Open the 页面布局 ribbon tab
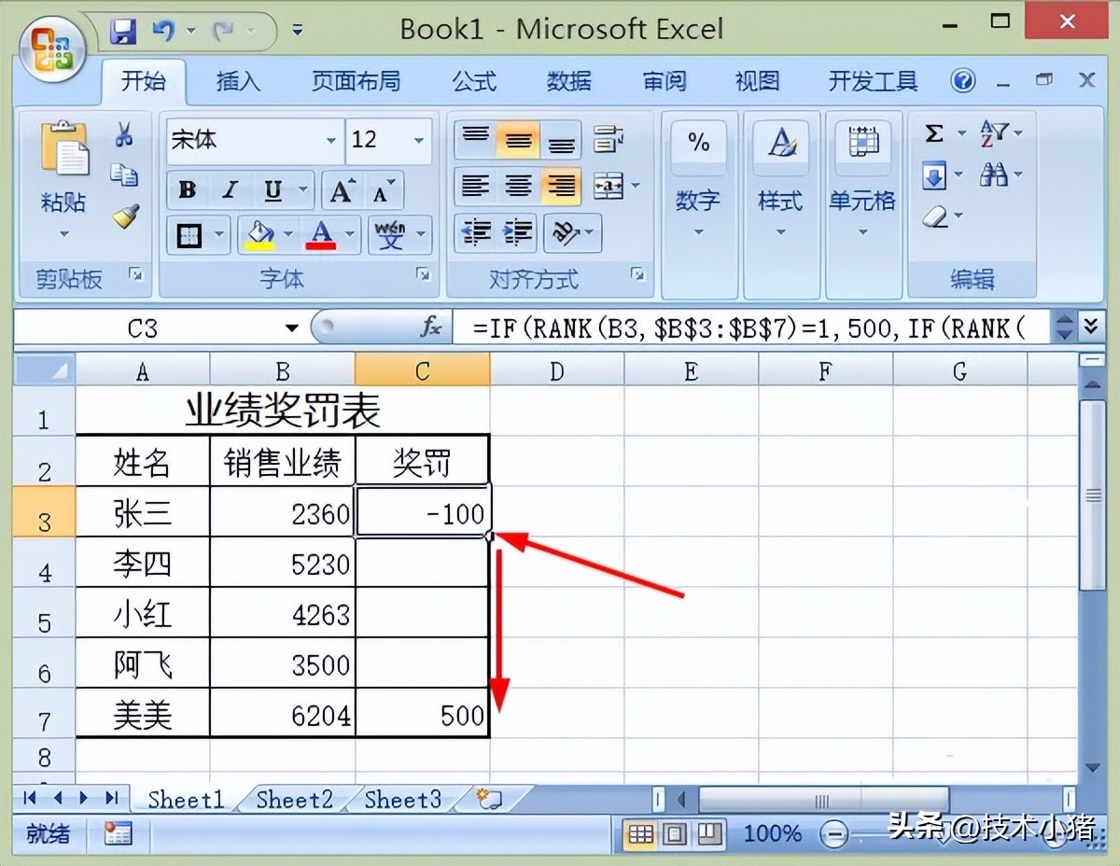The width and height of the screenshot is (1120, 866). (x=357, y=82)
